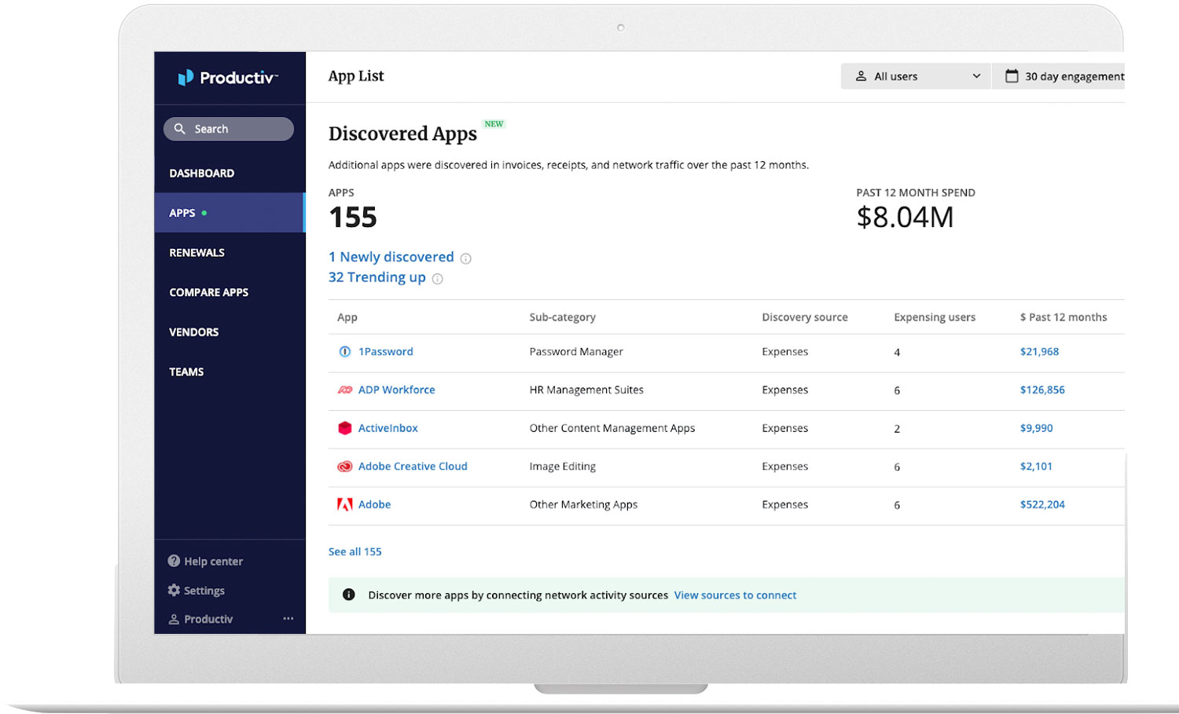Select Apps in the sidebar
The height and width of the screenshot is (714, 1179).
click(230, 213)
